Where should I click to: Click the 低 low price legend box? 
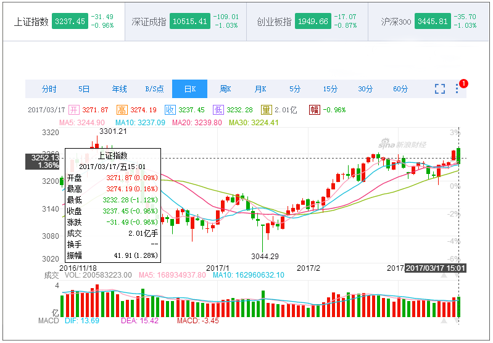218,110
